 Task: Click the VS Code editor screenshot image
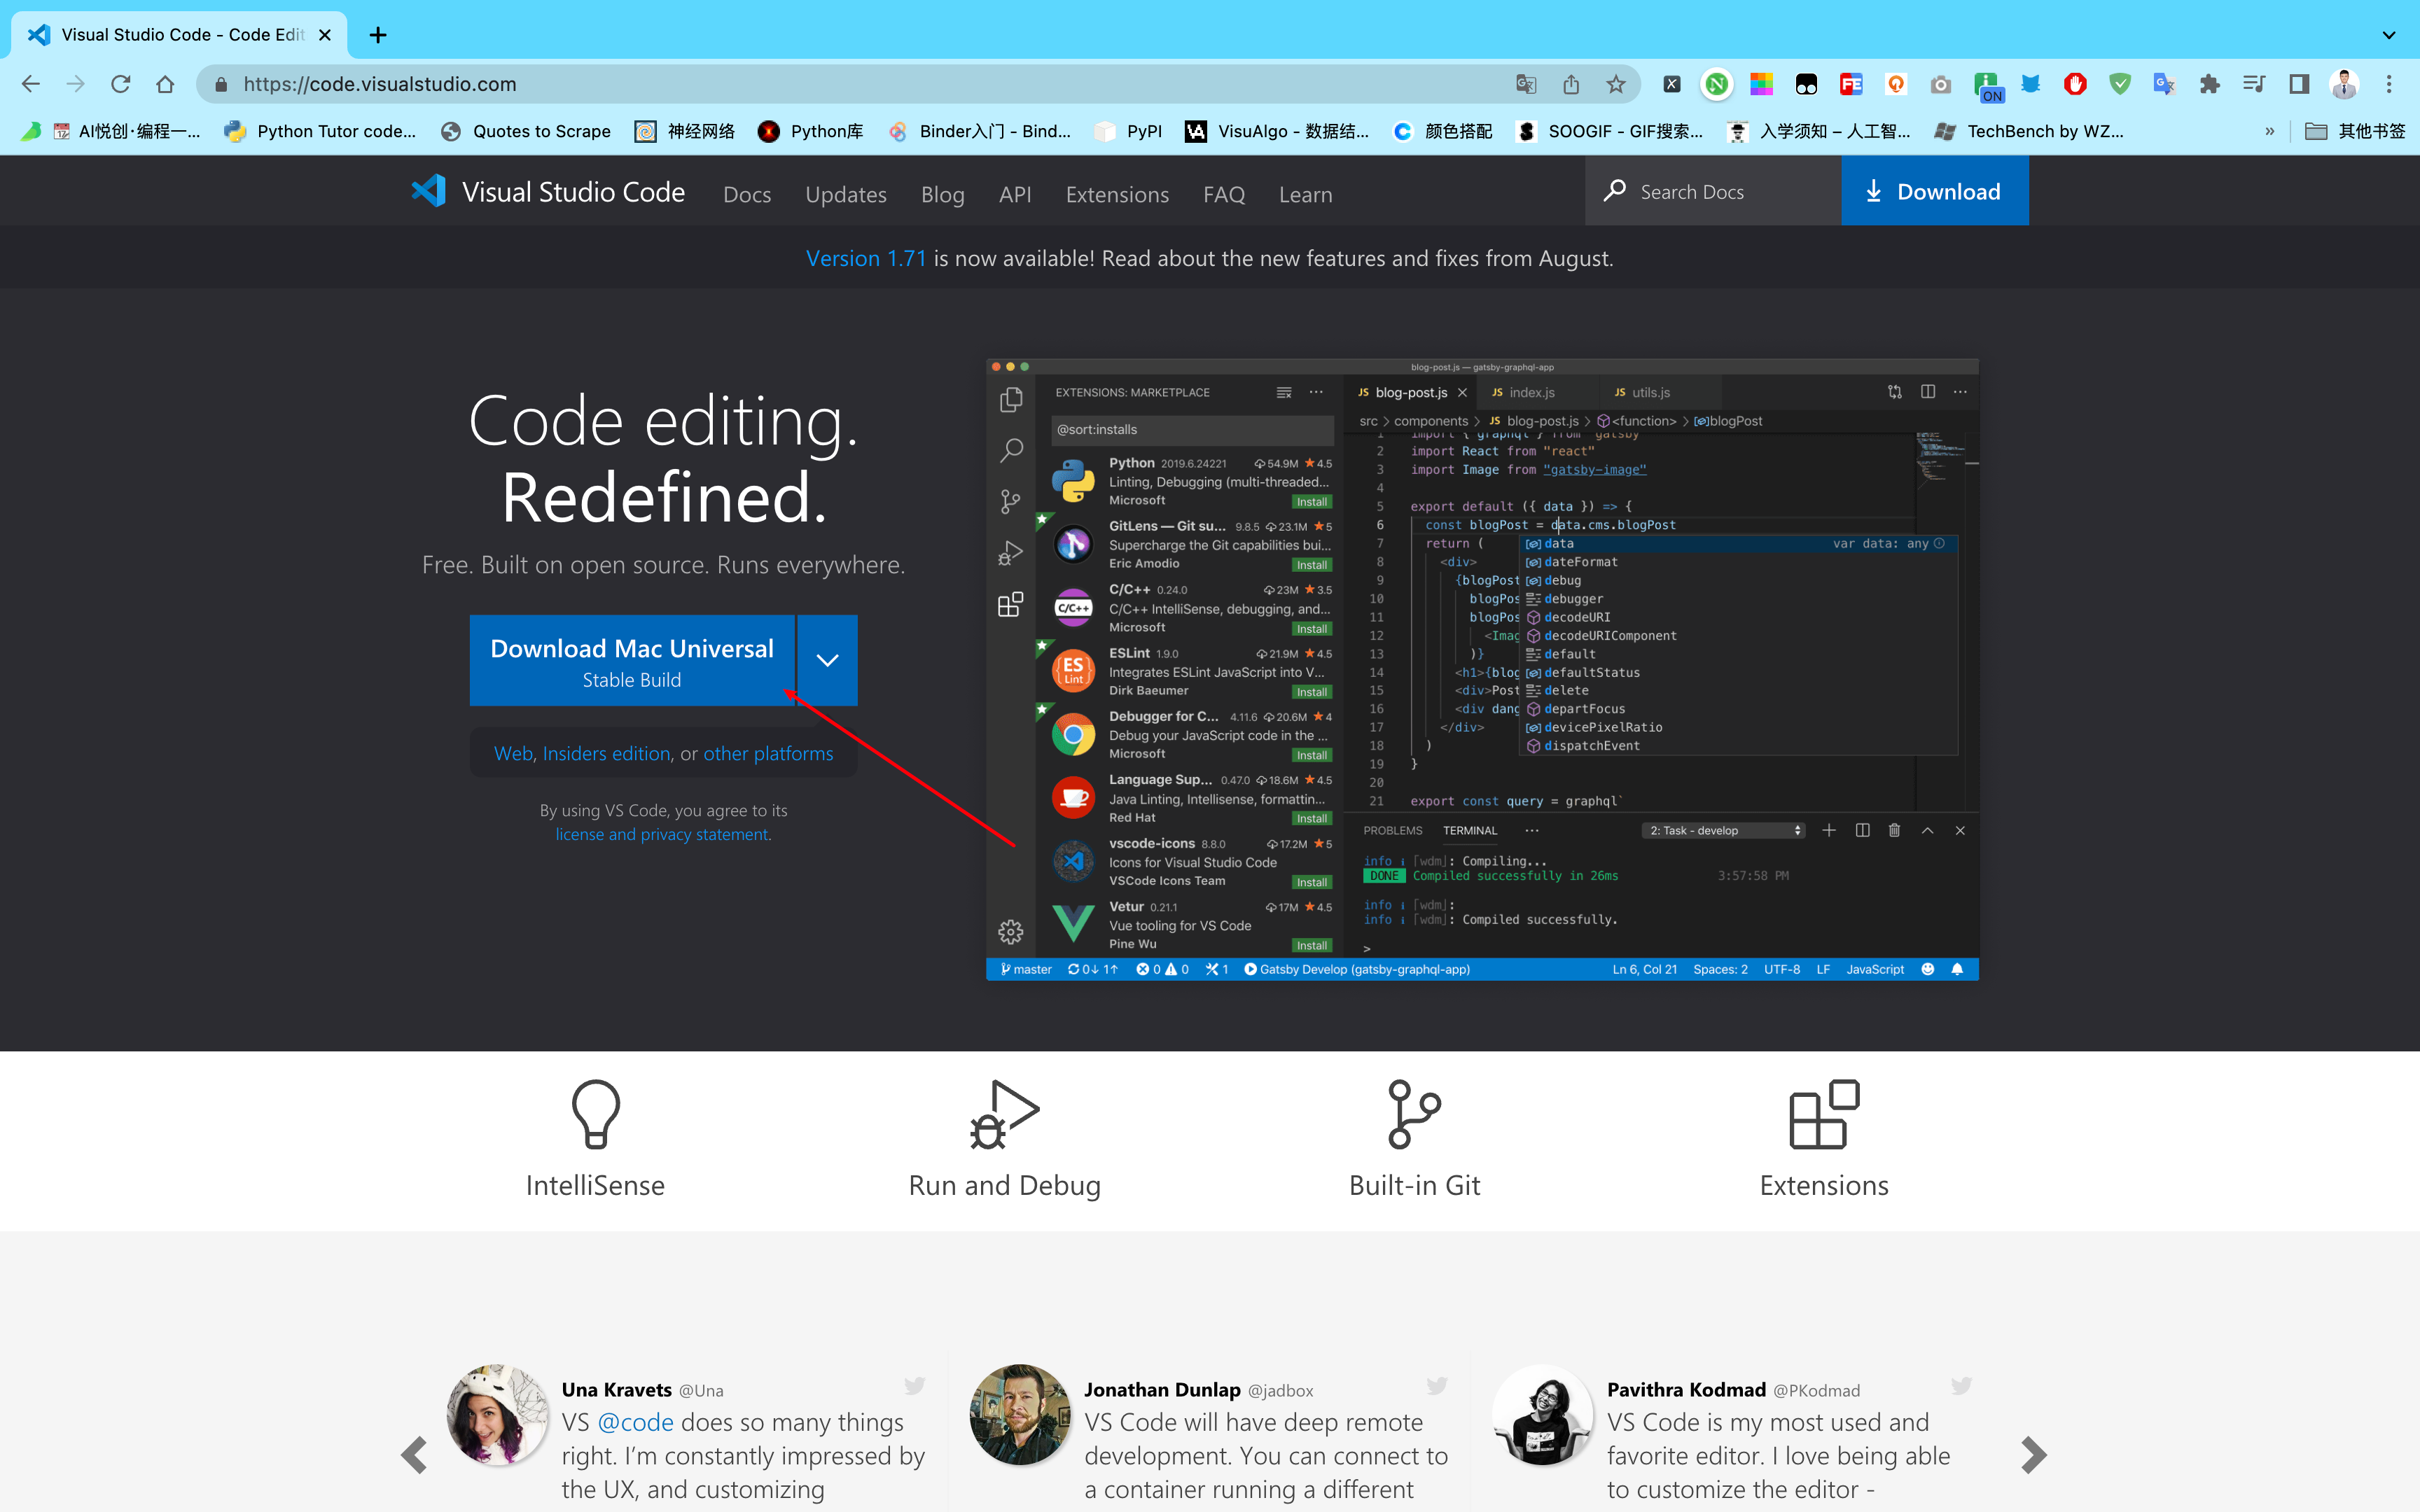click(x=1482, y=669)
